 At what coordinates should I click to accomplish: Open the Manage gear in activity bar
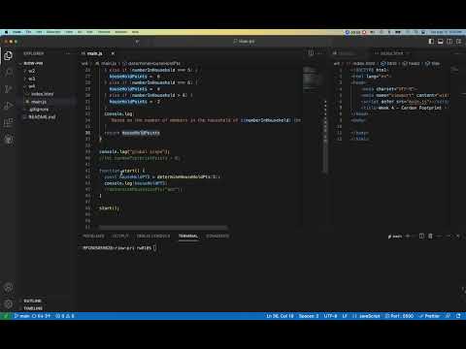[x=9, y=303]
